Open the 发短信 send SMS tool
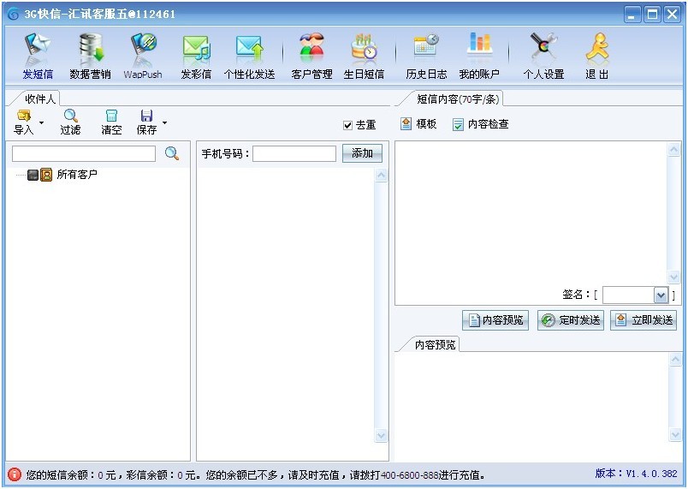 click(x=38, y=57)
